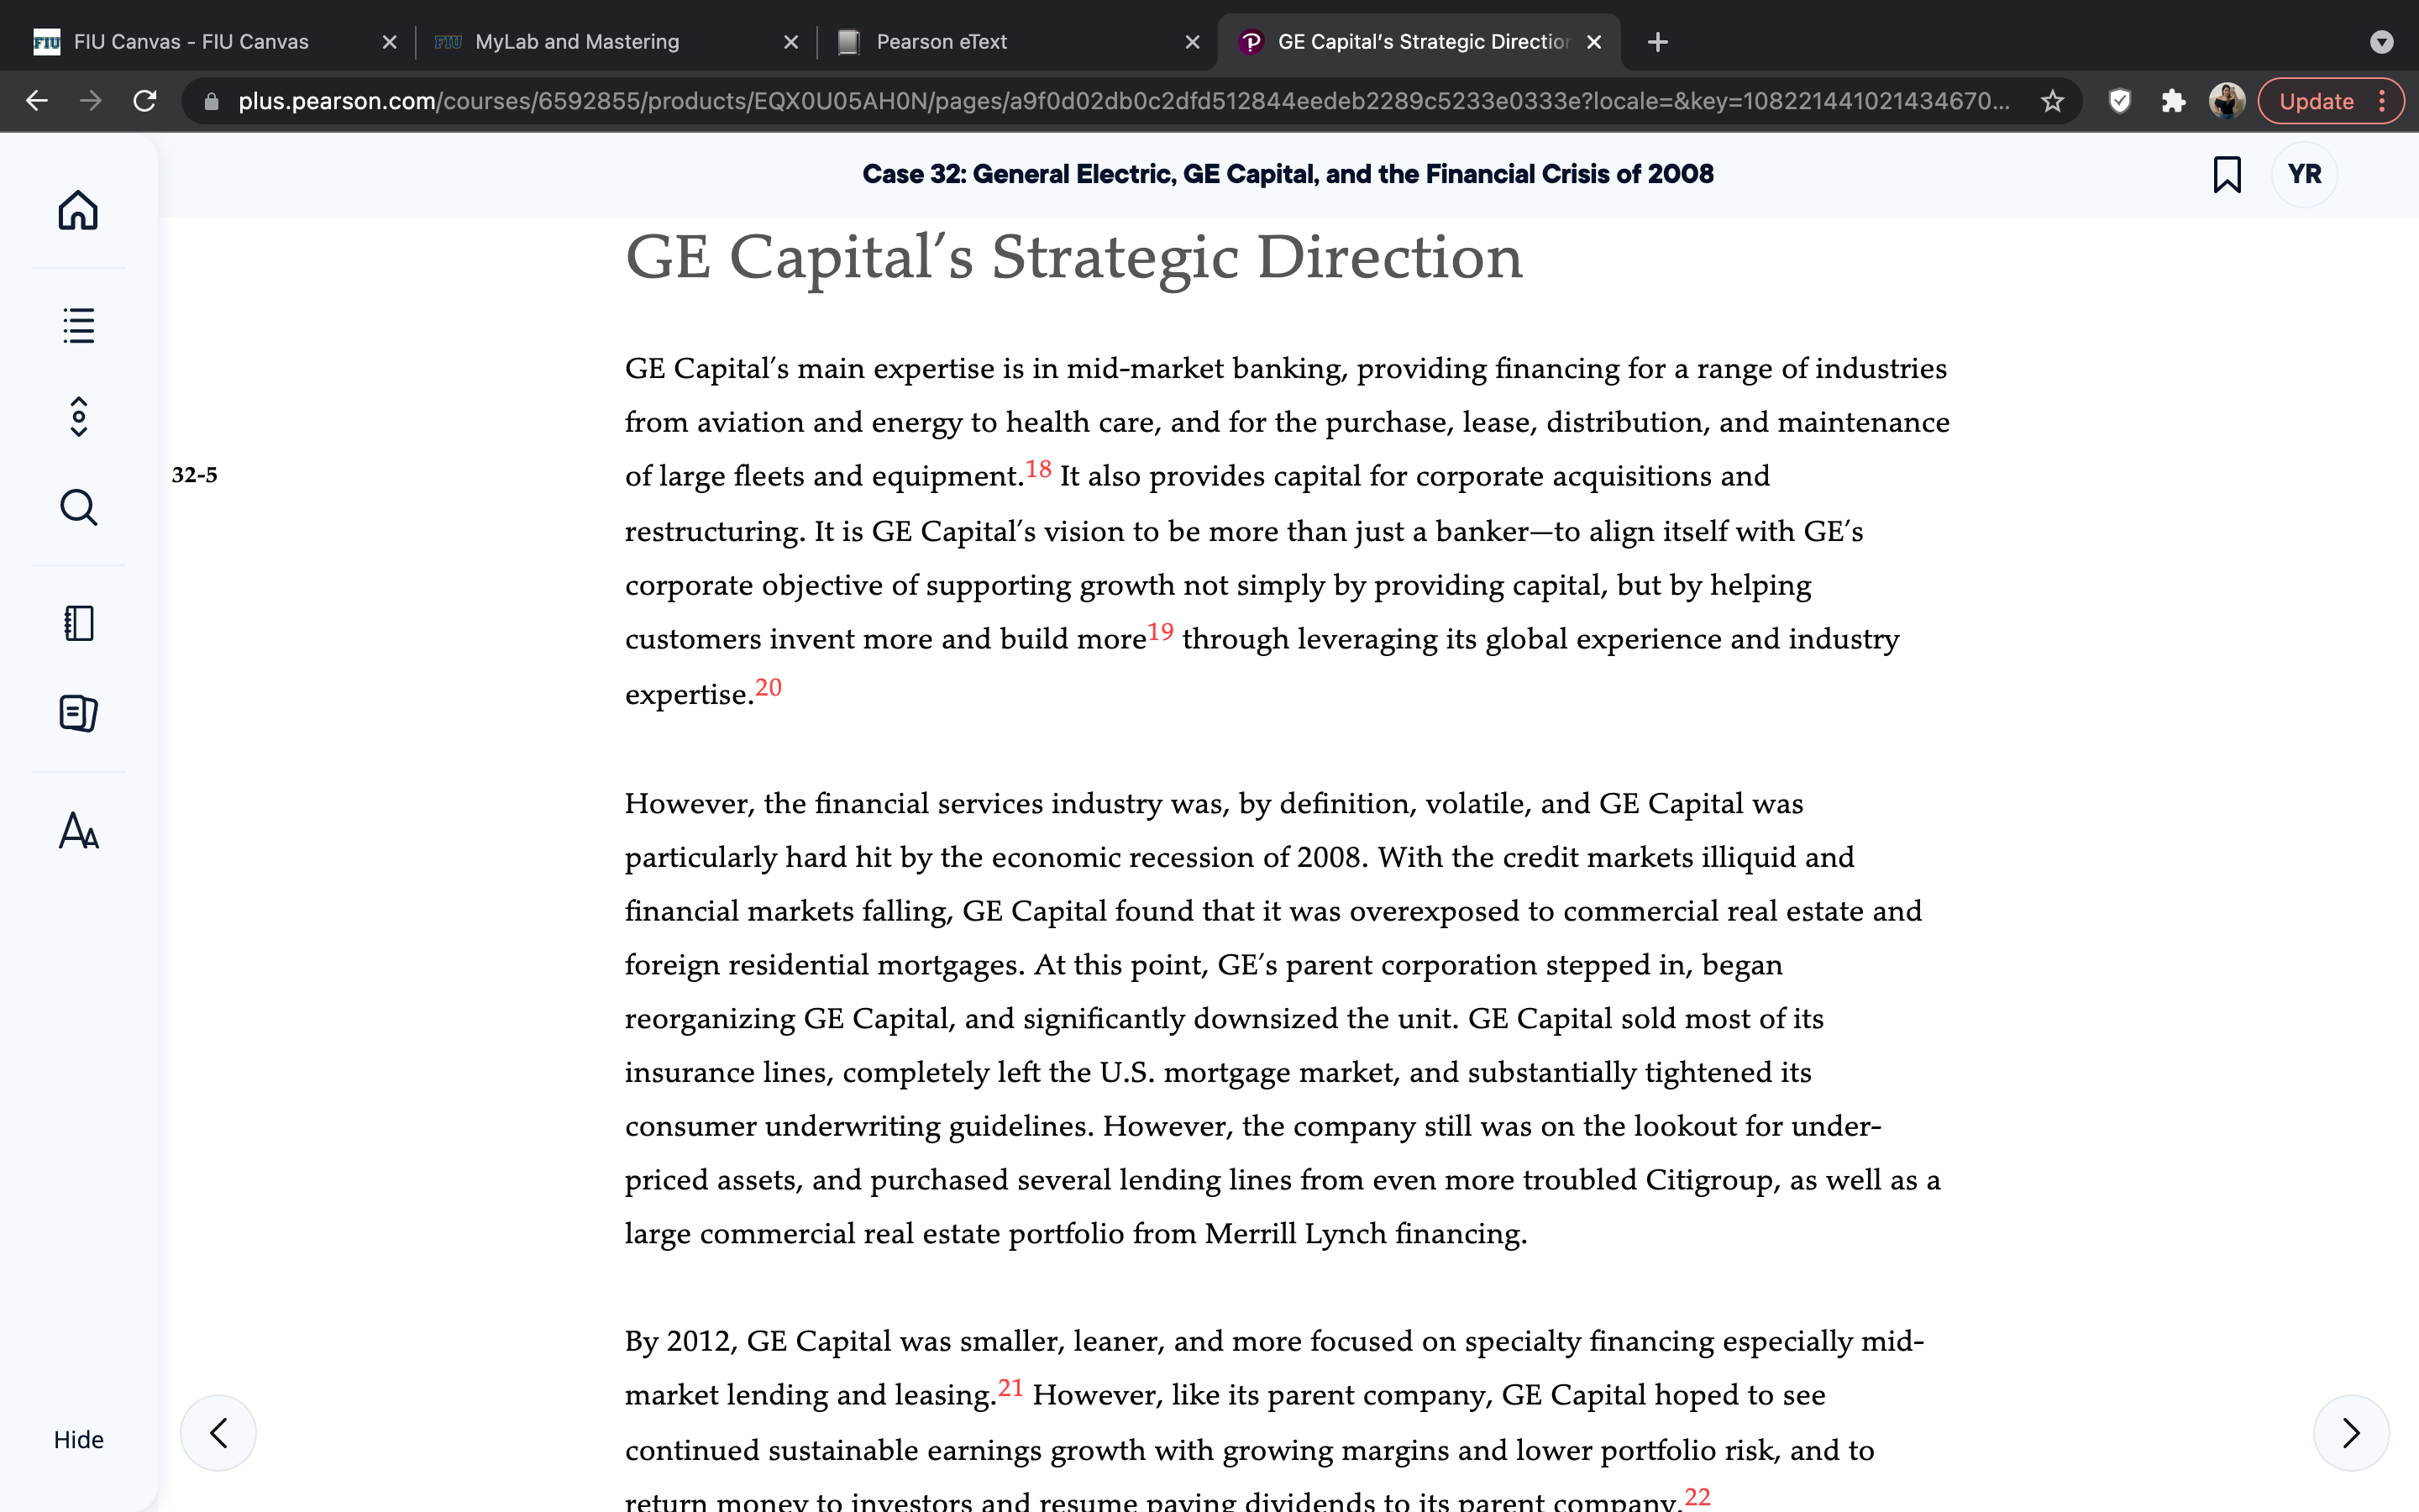Open the tab search dropdown arrow

point(2381,42)
